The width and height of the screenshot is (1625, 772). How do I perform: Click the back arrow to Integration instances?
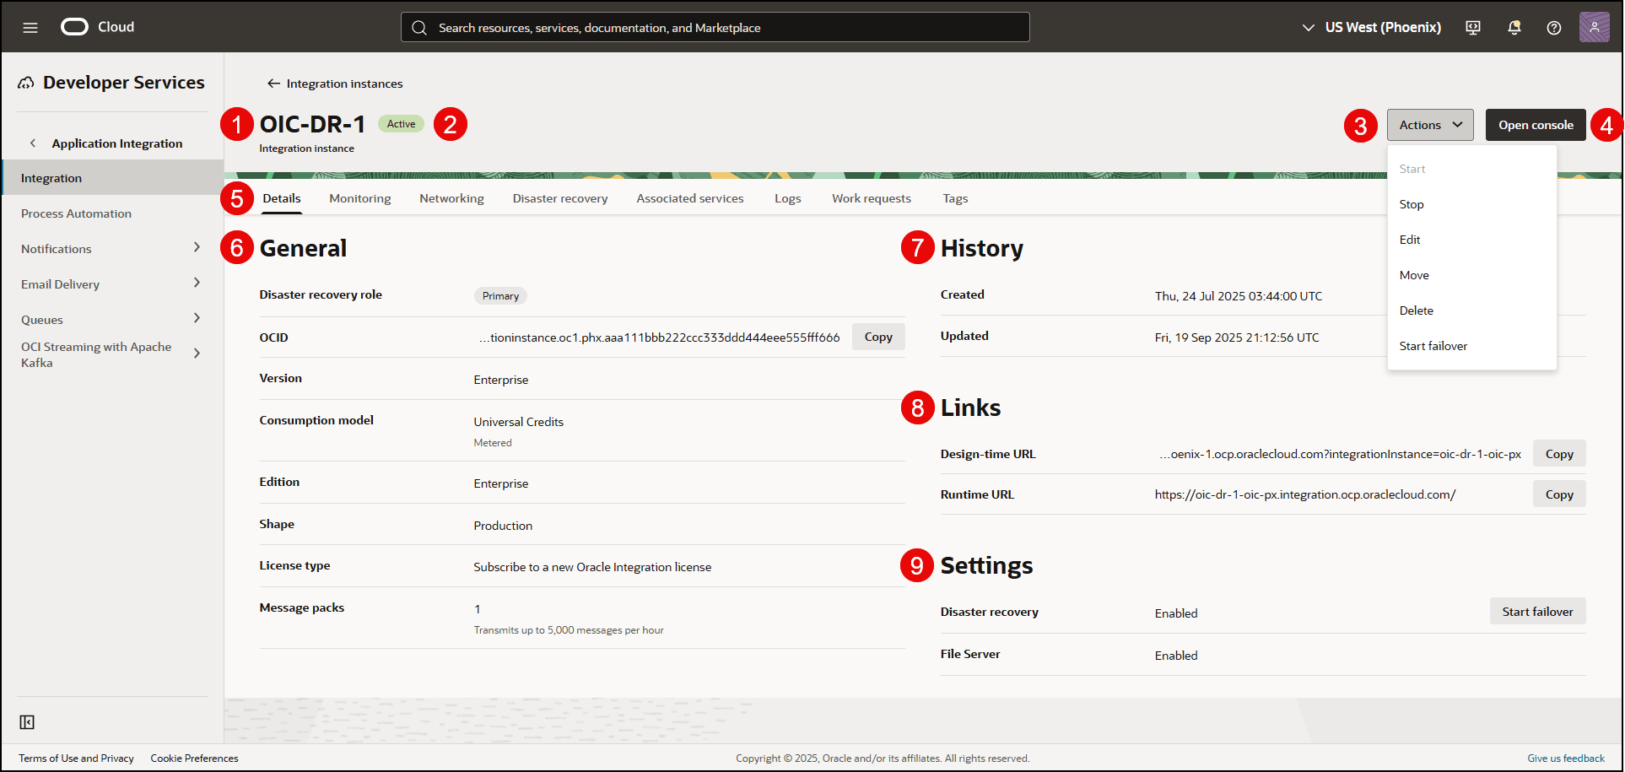point(273,83)
